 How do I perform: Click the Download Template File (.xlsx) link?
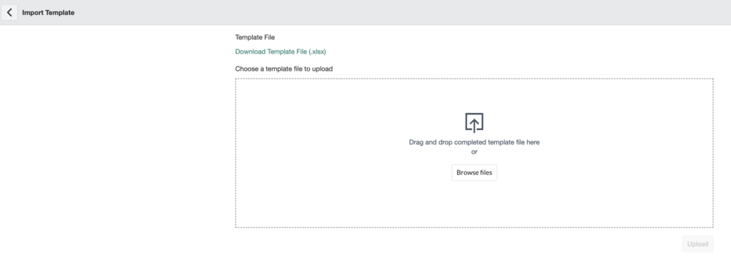coord(280,51)
